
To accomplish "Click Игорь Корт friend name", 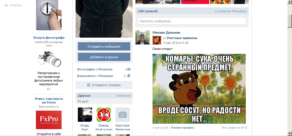I will [85, 127].
